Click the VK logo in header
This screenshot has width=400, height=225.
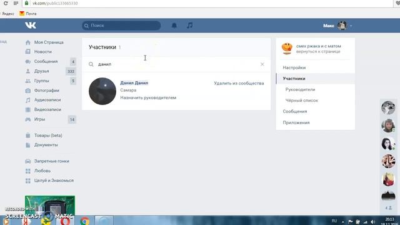(31, 25)
